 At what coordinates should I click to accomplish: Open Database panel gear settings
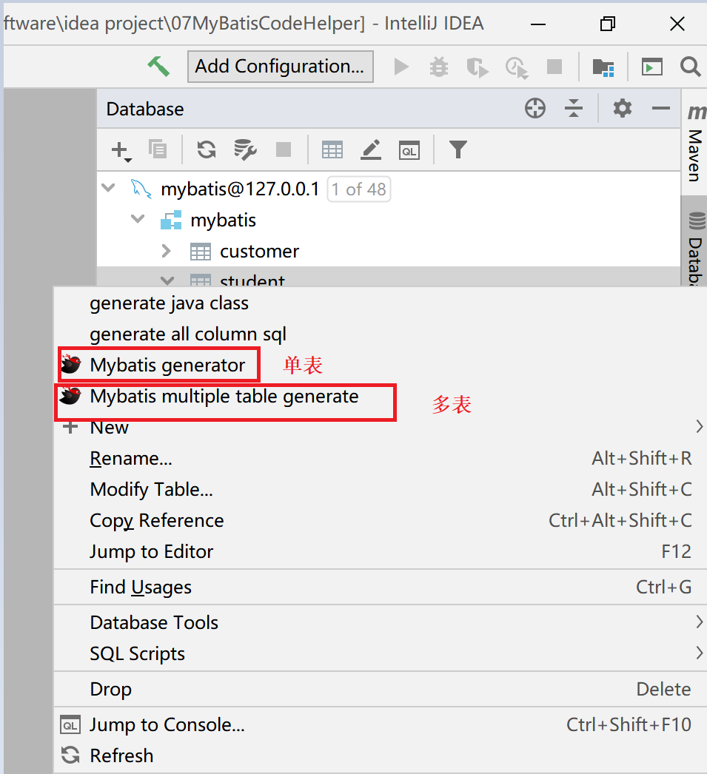tap(622, 108)
